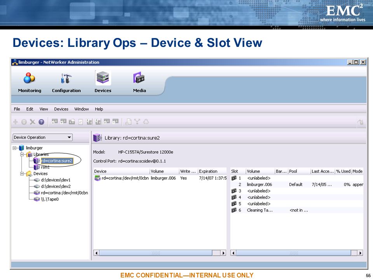Image resolution: width=373 pixels, height=279 pixels.
Task: Select the slot 4 <unlabeled> row
Action: [296, 197]
